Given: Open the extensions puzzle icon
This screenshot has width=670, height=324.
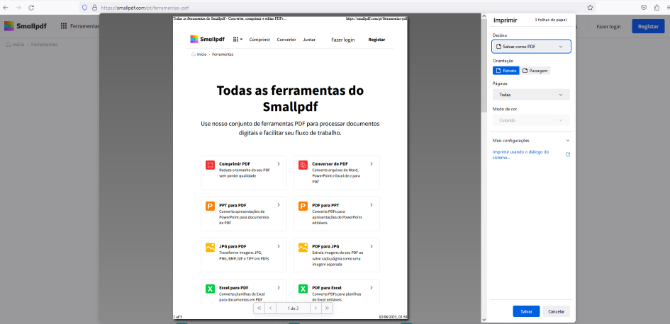Looking at the screenshot, I should pos(657,7).
